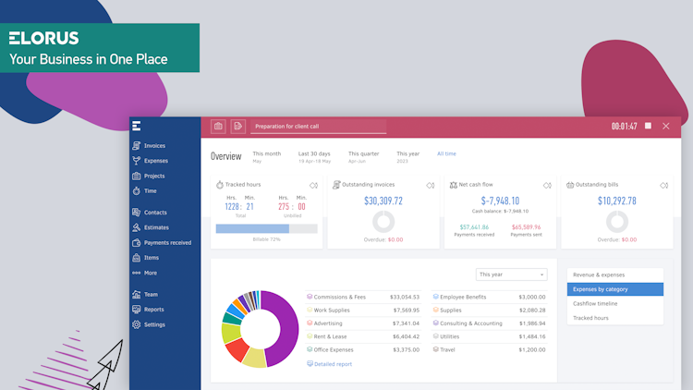The height and width of the screenshot is (390, 693).
Task: Edit the Preparation for client call field
Action: coord(318,127)
